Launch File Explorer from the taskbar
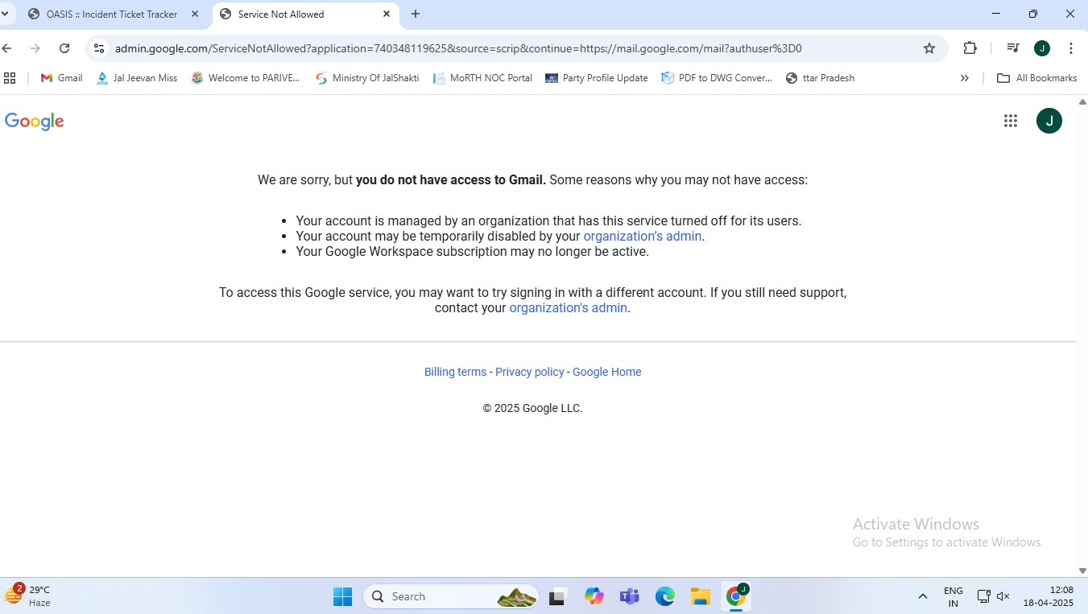Viewport: 1088px width, 614px height. click(x=700, y=596)
